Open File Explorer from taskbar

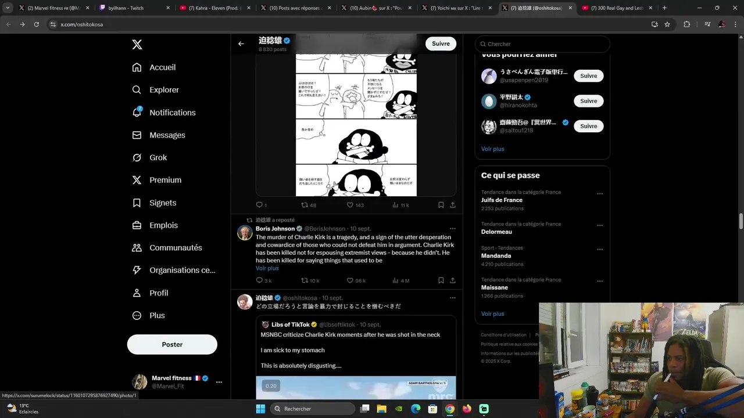(x=381, y=409)
